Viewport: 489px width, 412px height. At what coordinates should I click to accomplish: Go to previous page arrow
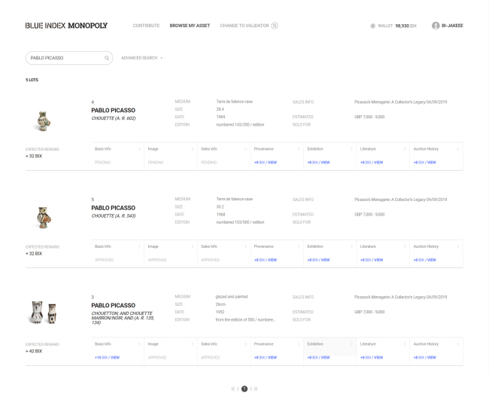tap(238, 389)
